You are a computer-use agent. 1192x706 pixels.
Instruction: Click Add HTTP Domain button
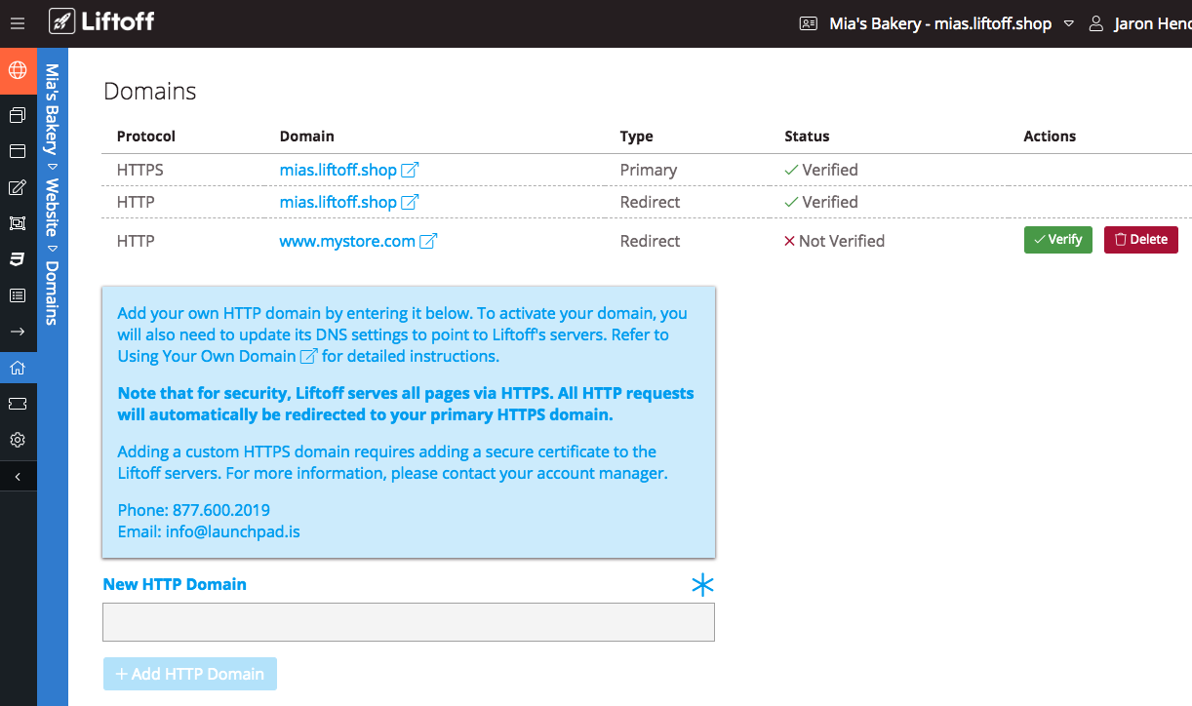tap(189, 674)
